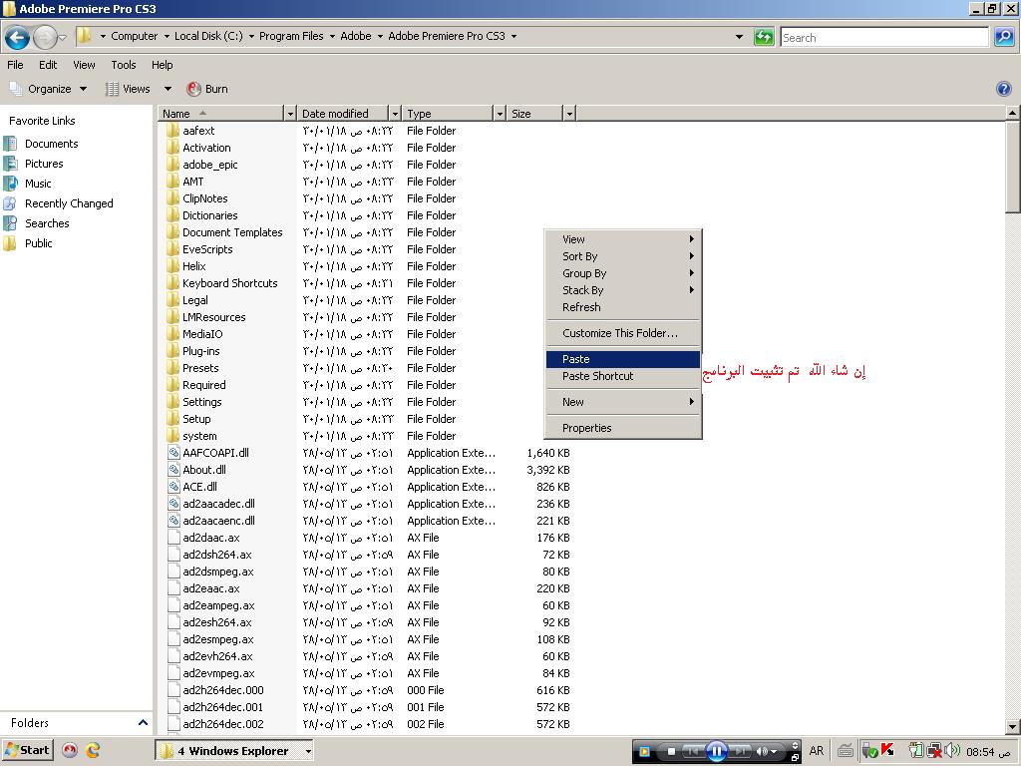Click the green Refresh button beside address bar
The image size is (1021, 766).
[763, 37]
